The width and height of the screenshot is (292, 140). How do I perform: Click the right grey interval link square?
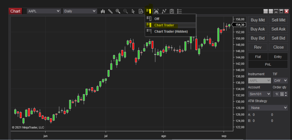tap(271, 11)
